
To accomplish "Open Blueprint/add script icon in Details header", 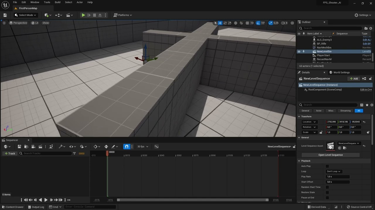I will coord(364,78).
